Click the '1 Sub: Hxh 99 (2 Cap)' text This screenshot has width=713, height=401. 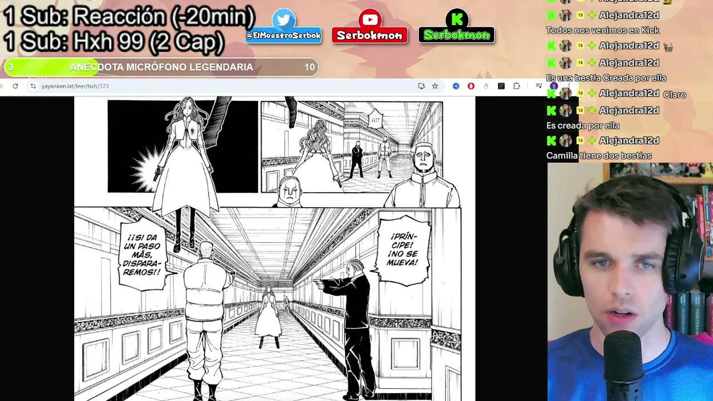tap(114, 42)
